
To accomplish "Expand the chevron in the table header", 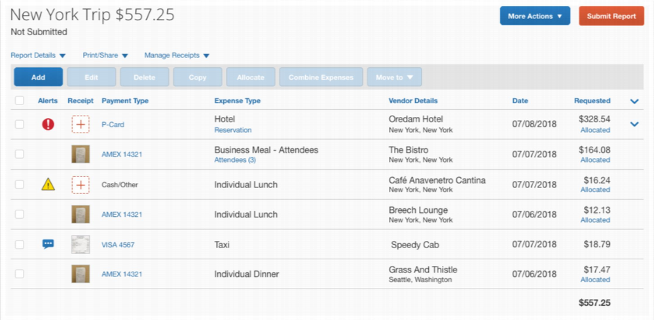I will (634, 101).
